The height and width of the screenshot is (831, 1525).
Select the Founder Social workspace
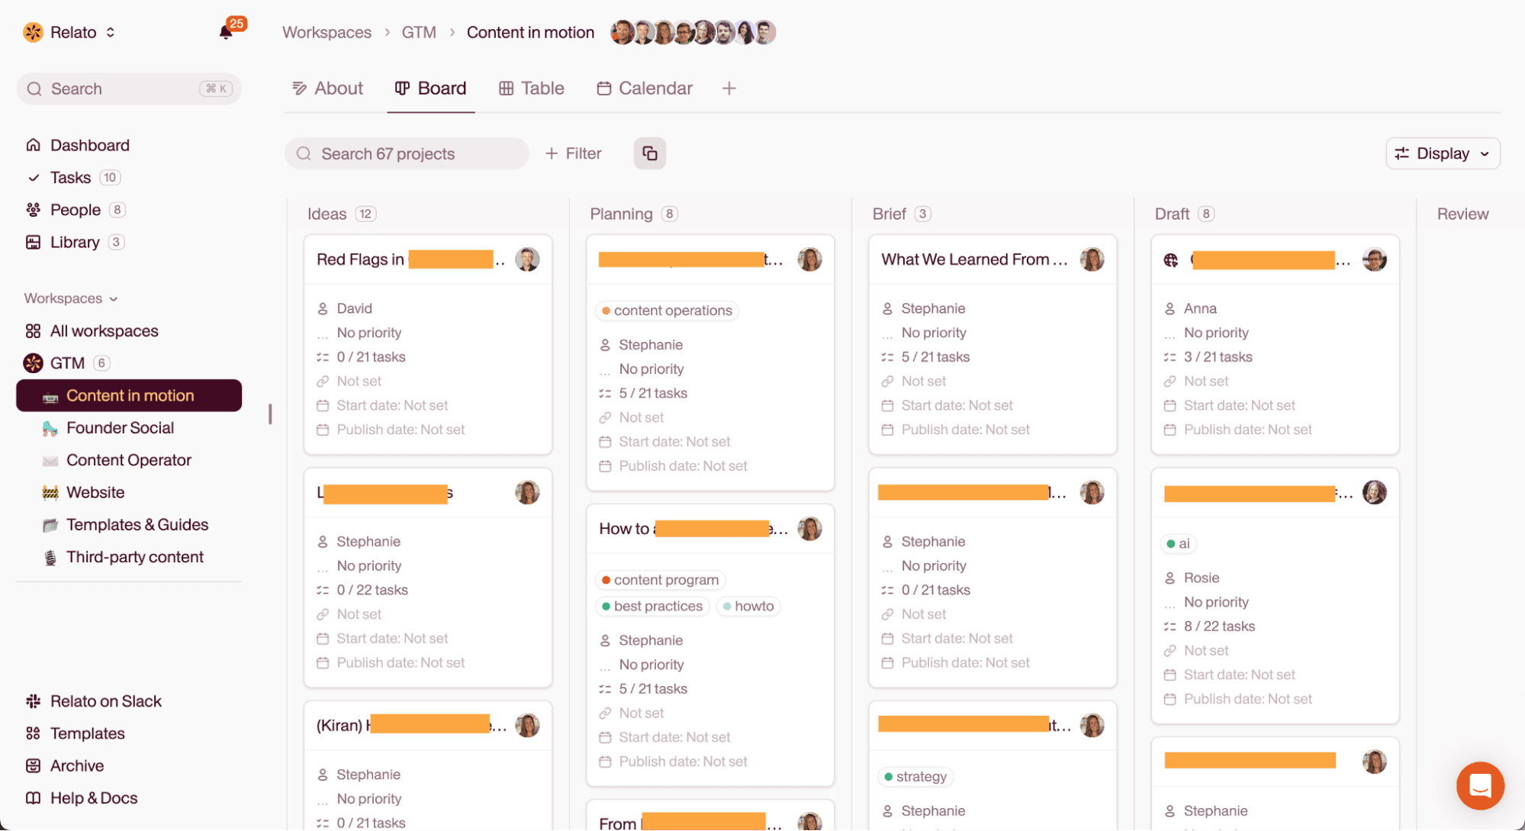[x=120, y=428]
